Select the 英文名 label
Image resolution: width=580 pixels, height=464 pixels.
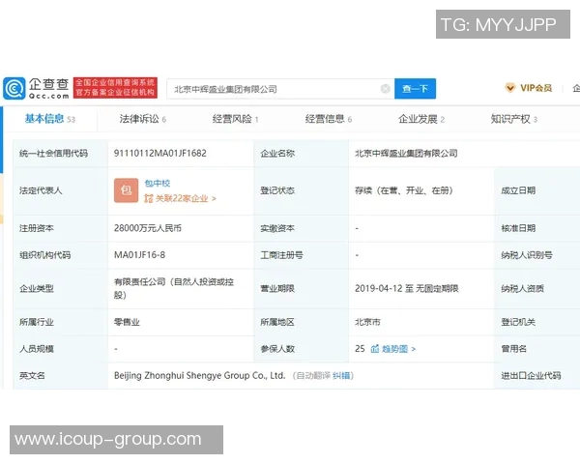[32, 376]
